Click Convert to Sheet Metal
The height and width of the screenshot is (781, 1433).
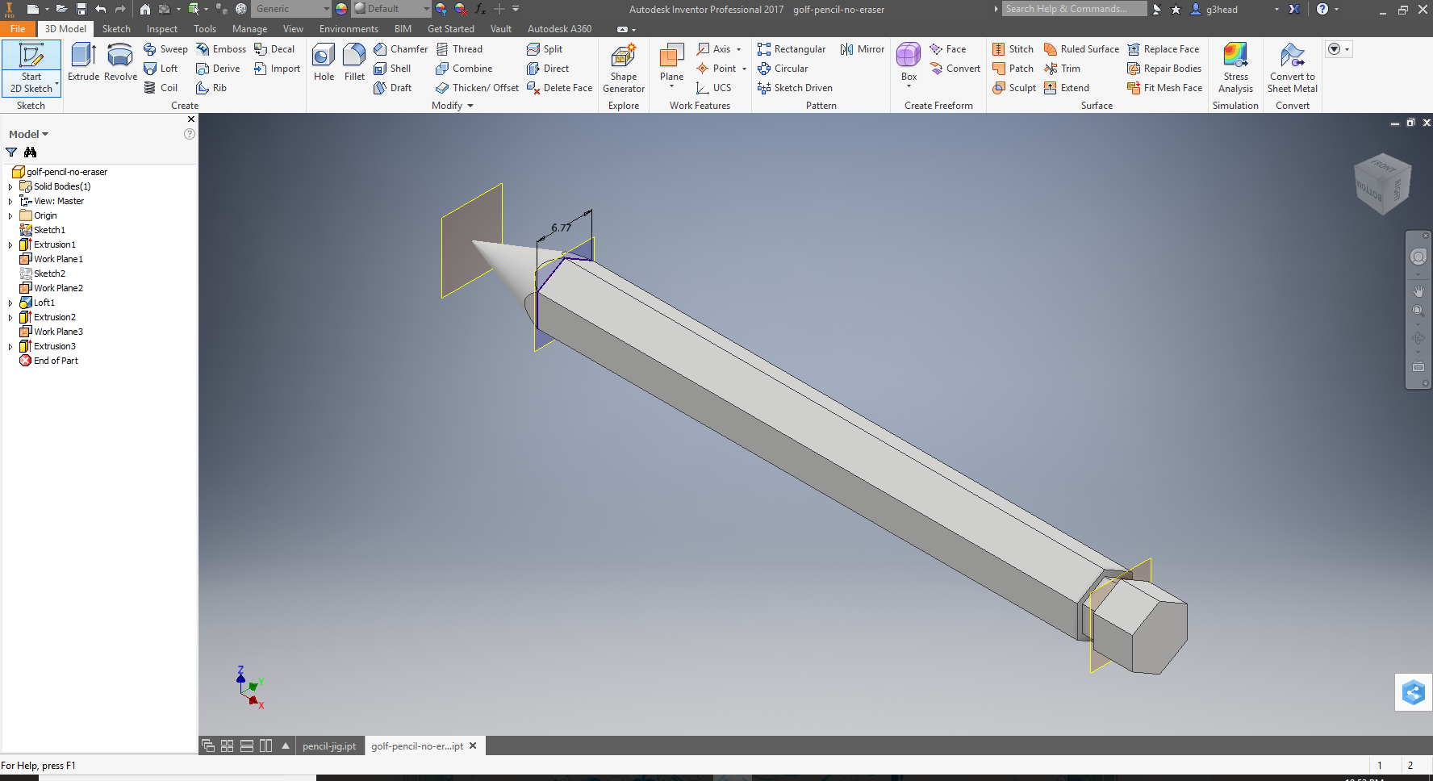point(1293,68)
